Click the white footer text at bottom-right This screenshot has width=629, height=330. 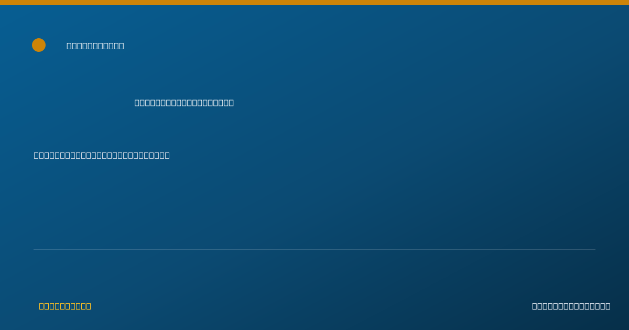point(571,306)
